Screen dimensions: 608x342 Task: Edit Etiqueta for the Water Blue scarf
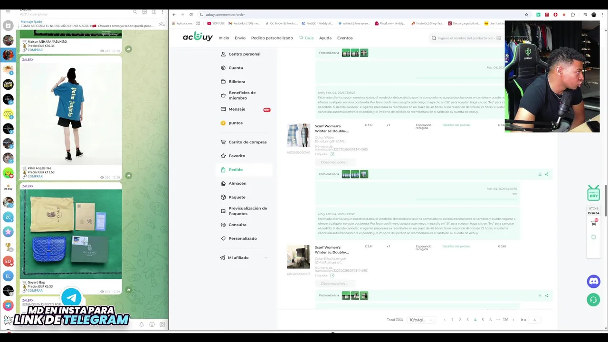click(x=332, y=154)
